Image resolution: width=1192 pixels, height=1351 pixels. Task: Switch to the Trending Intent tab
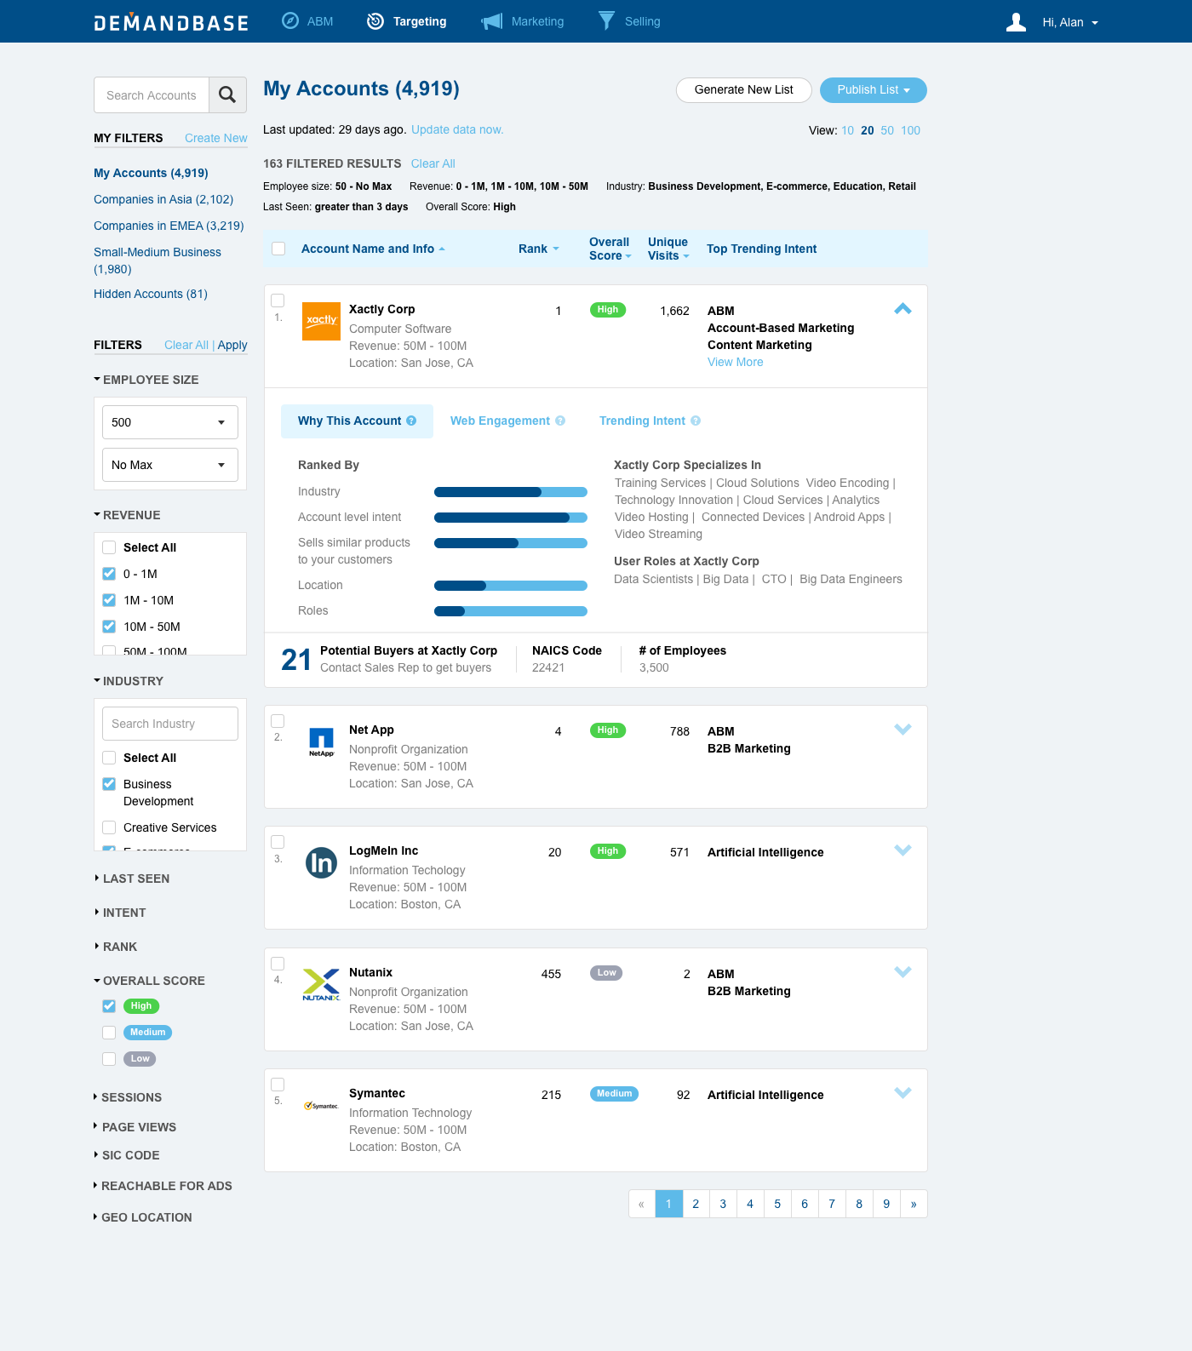click(x=650, y=421)
